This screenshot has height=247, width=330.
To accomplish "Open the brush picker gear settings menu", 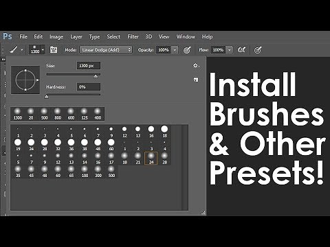I will [196, 66].
